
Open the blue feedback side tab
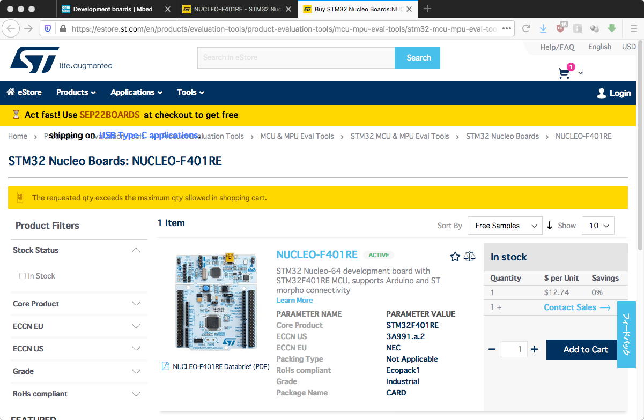tap(626, 335)
